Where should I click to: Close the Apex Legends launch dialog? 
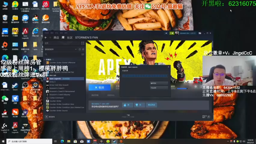[169, 67]
